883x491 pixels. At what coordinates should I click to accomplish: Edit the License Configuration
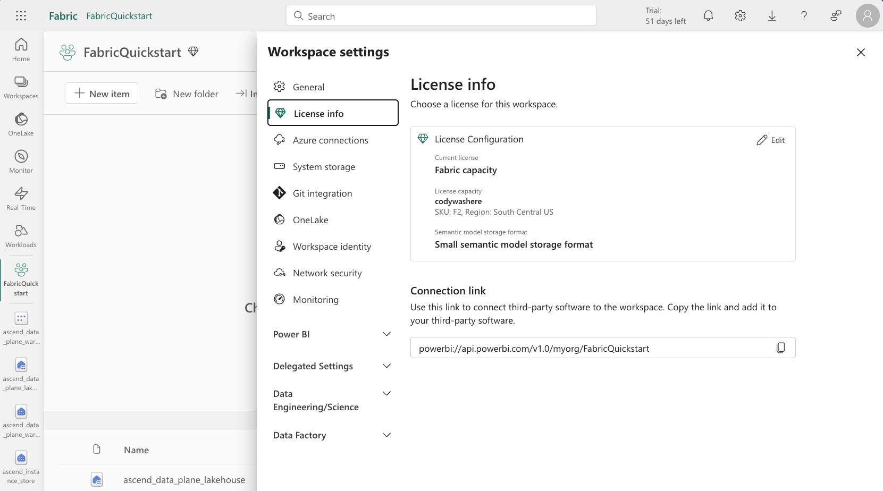point(770,140)
